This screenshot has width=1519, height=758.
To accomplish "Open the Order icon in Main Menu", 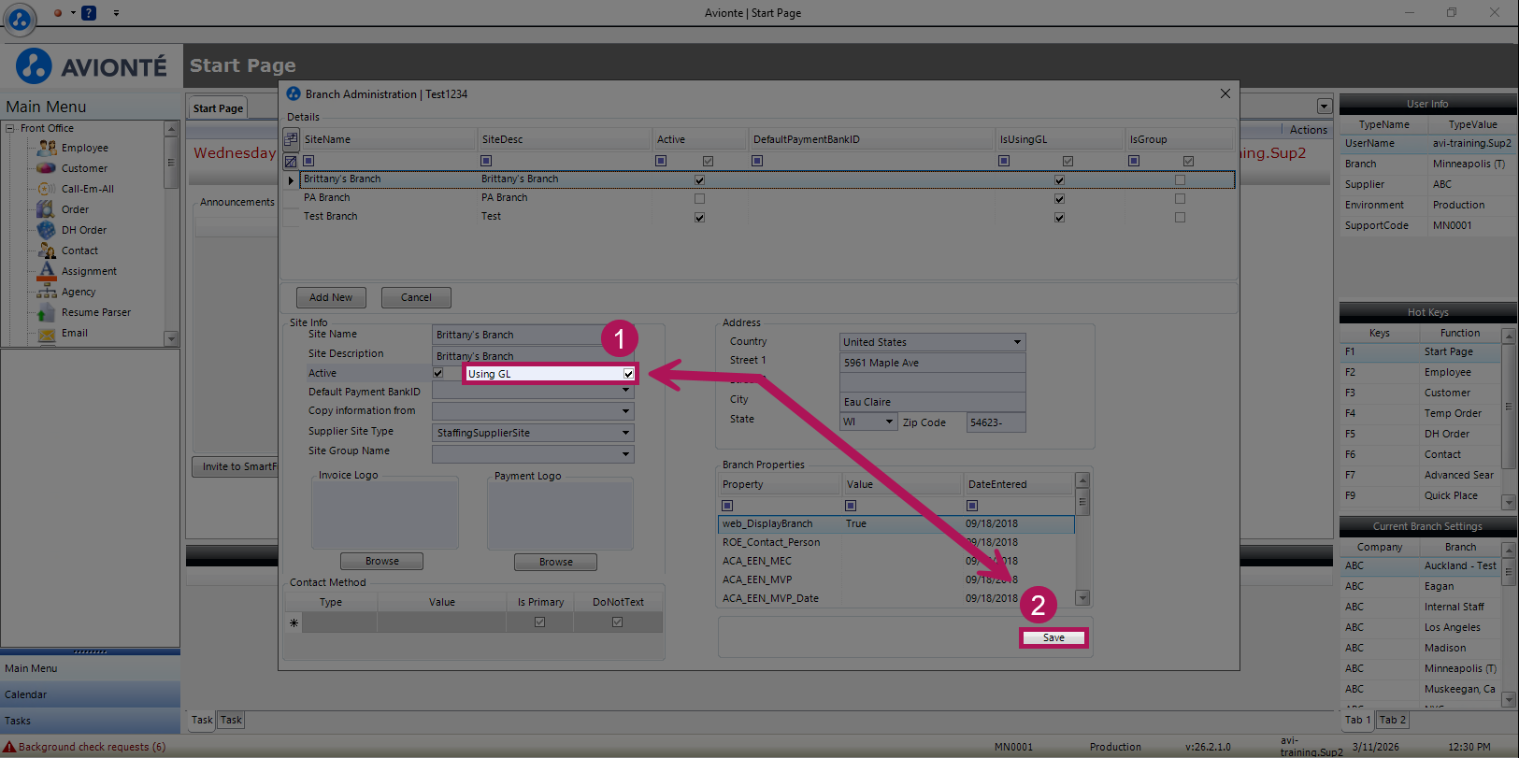I will tap(47, 209).
